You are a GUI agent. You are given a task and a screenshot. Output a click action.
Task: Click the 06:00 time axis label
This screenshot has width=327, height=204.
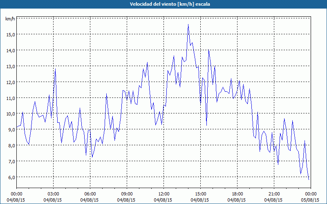point(90,194)
